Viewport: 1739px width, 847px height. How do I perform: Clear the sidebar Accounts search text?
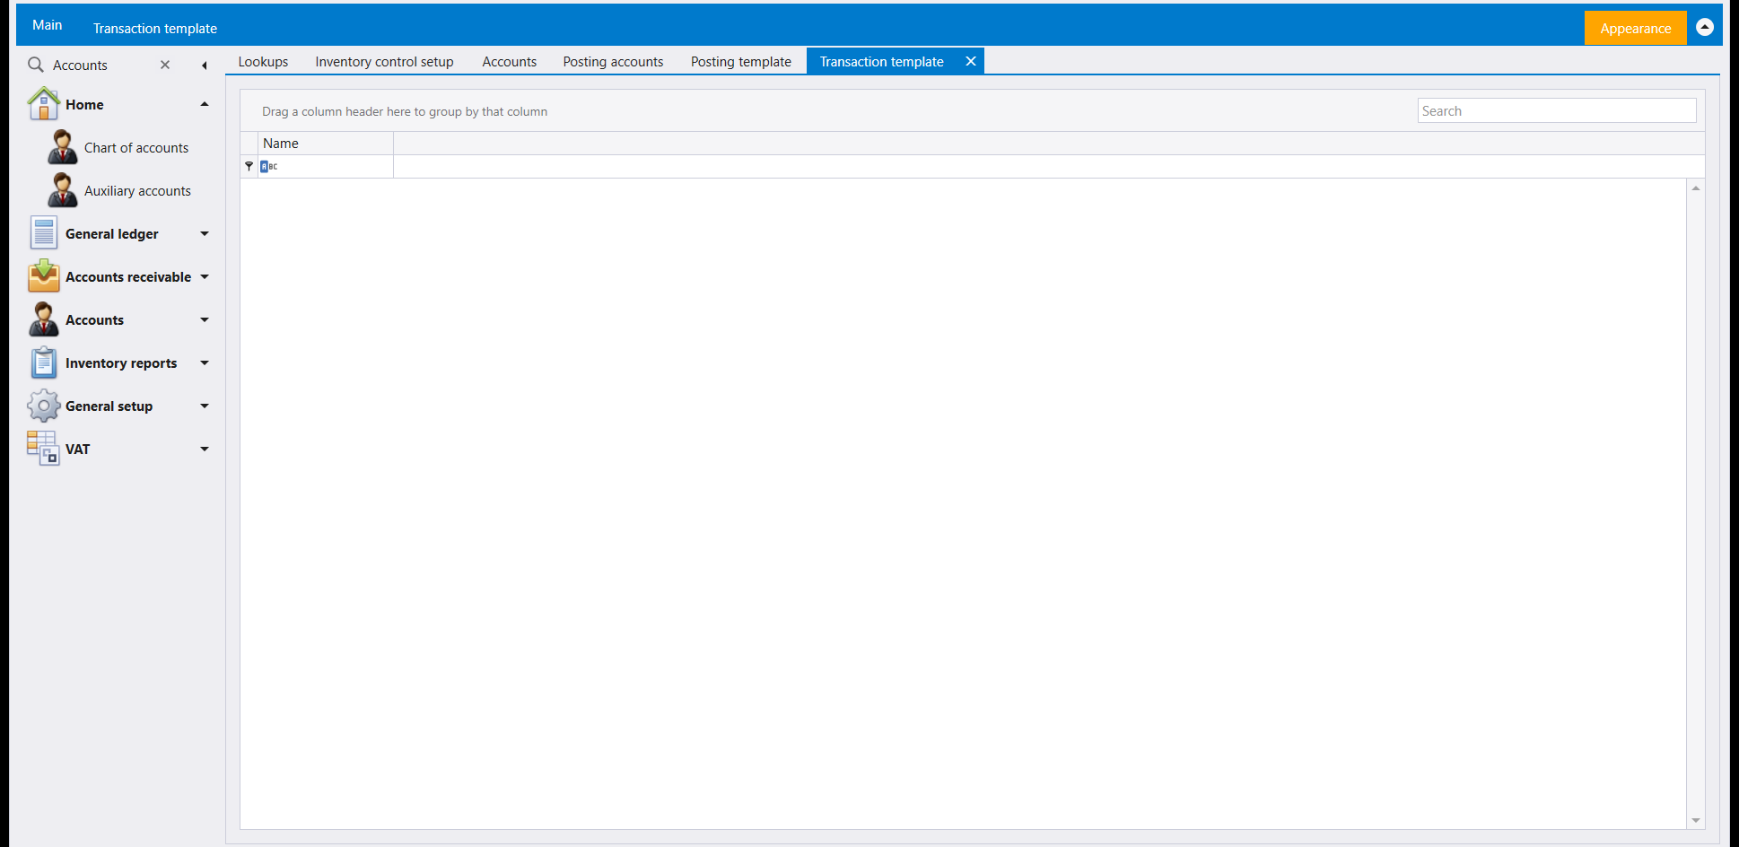point(165,65)
